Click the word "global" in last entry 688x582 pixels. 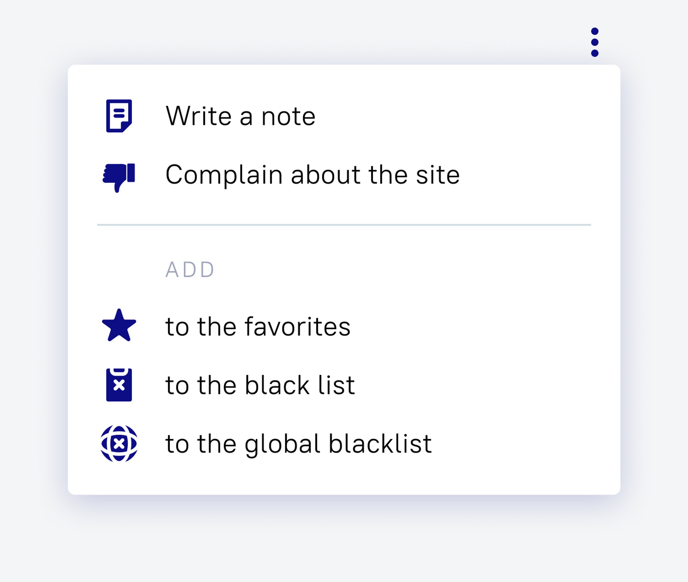(x=282, y=445)
